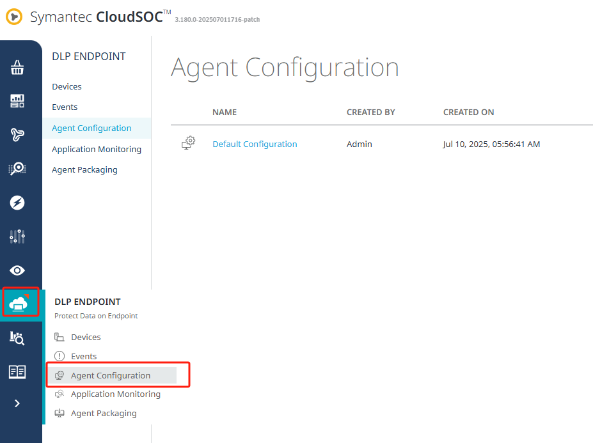
Task: Open the eye Investigate icon in sidebar
Action: tap(17, 270)
